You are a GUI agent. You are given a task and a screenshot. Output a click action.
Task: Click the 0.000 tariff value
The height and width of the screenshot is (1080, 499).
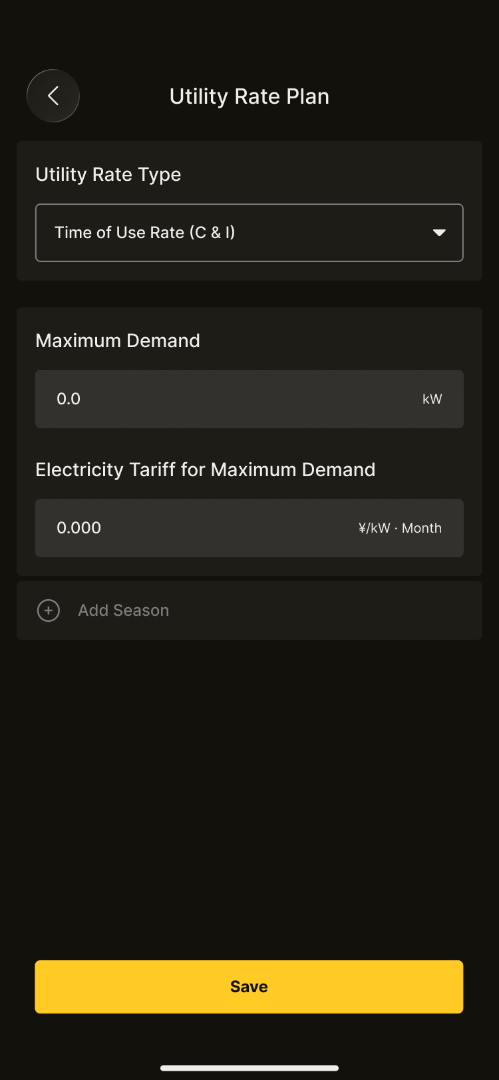click(x=79, y=528)
